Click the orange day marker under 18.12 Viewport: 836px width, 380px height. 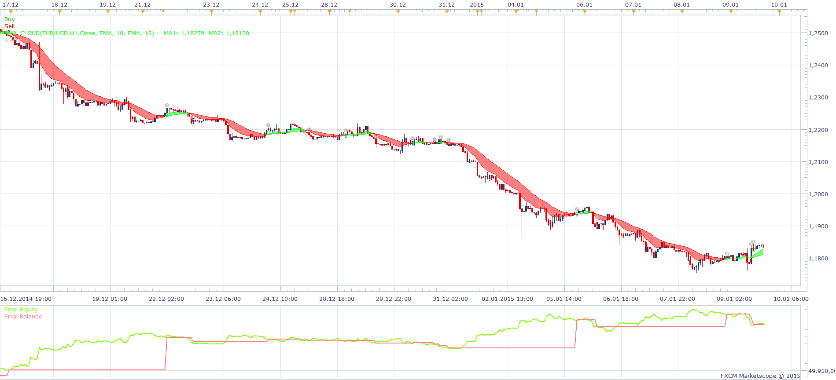[60, 12]
